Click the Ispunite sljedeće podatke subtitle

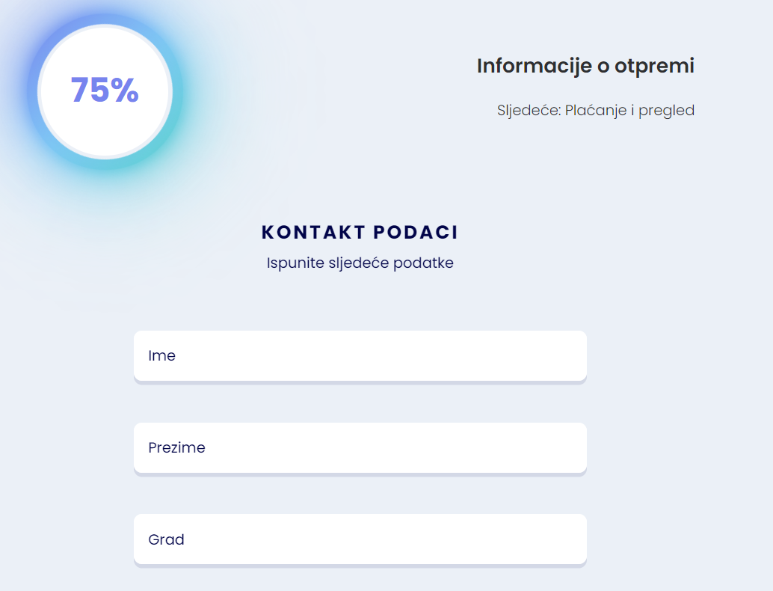(x=360, y=263)
